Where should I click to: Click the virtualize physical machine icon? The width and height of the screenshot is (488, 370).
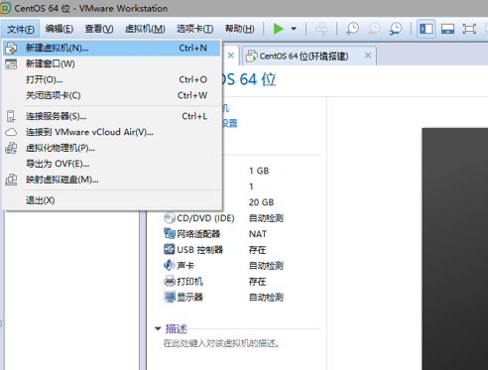11,148
